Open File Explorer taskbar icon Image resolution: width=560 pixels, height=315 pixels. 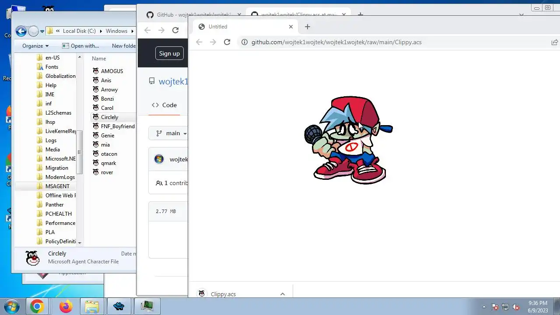pyautogui.click(x=92, y=306)
